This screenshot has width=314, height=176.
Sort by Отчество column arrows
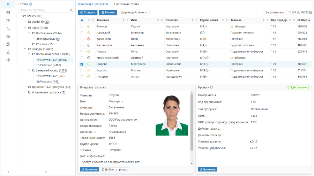point(193,20)
